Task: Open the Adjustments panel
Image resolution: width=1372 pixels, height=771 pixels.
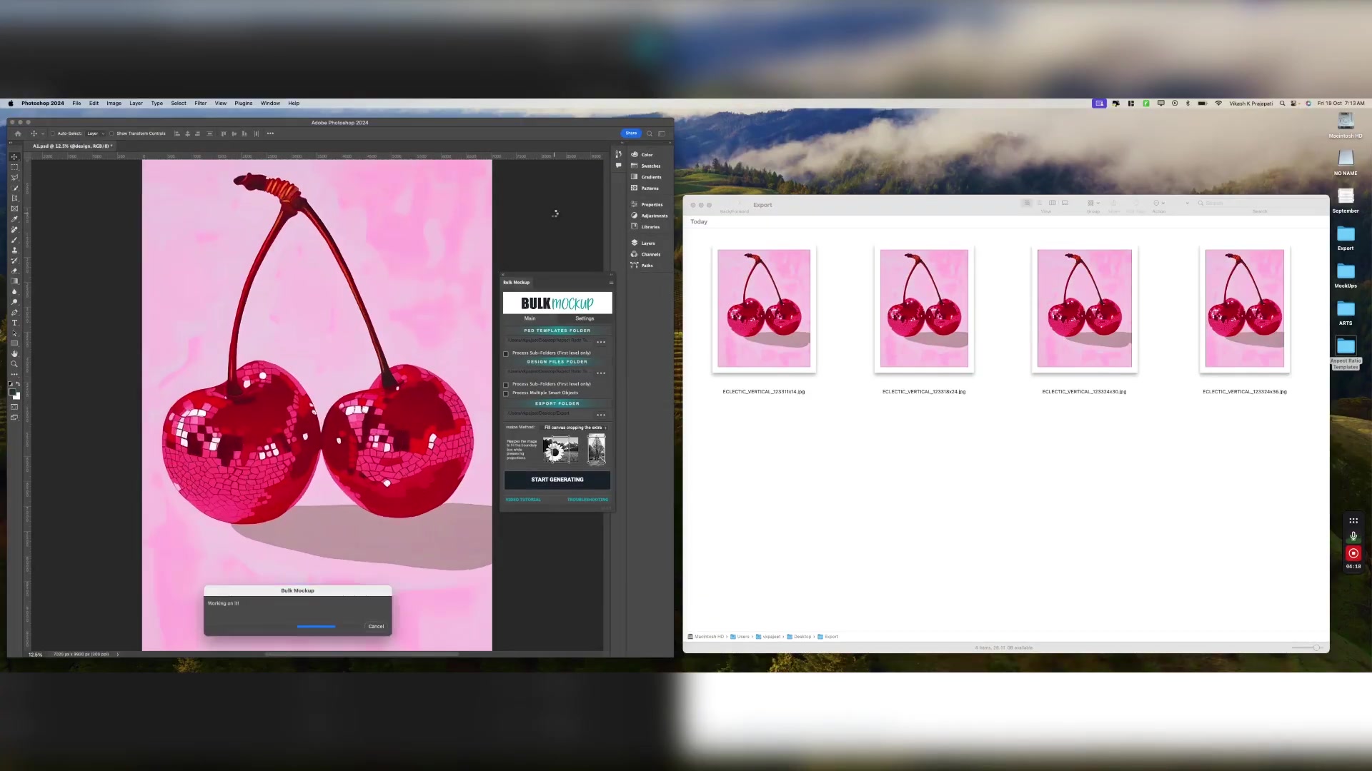Action: (x=652, y=215)
